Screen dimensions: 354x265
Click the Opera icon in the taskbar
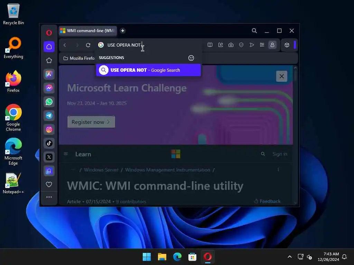click(x=208, y=257)
